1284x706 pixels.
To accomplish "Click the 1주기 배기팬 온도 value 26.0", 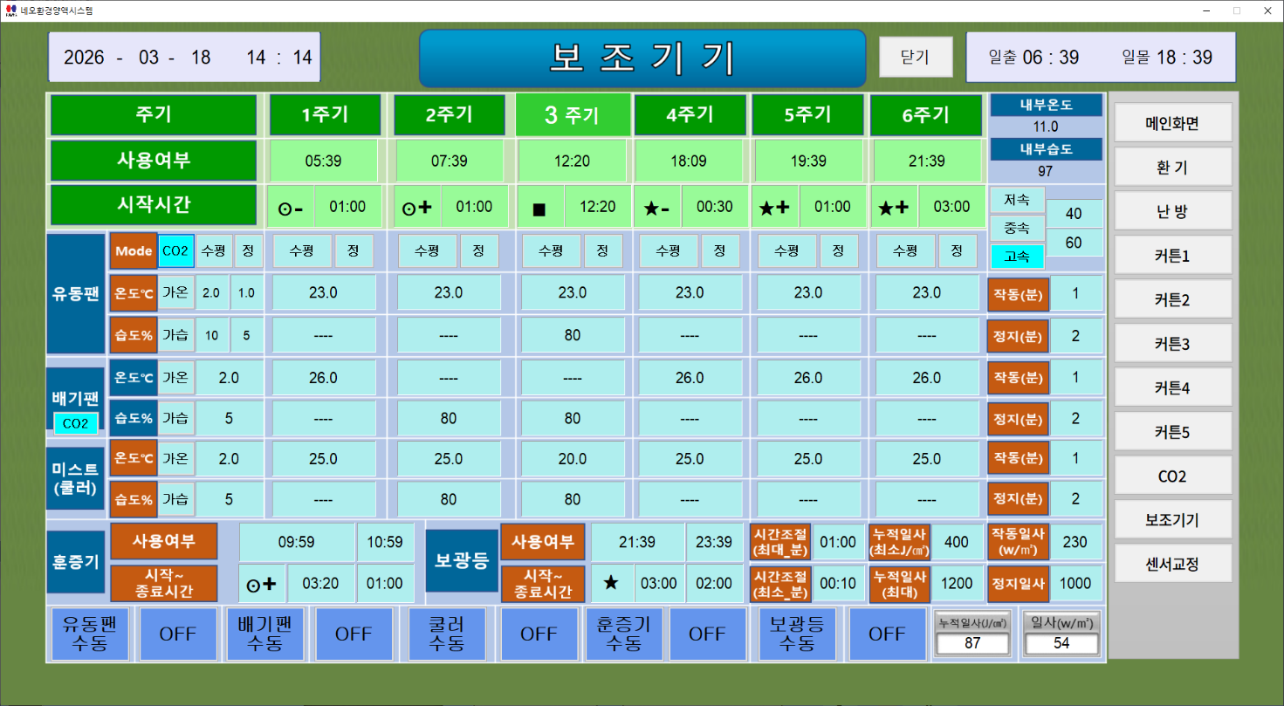I will [323, 378].
